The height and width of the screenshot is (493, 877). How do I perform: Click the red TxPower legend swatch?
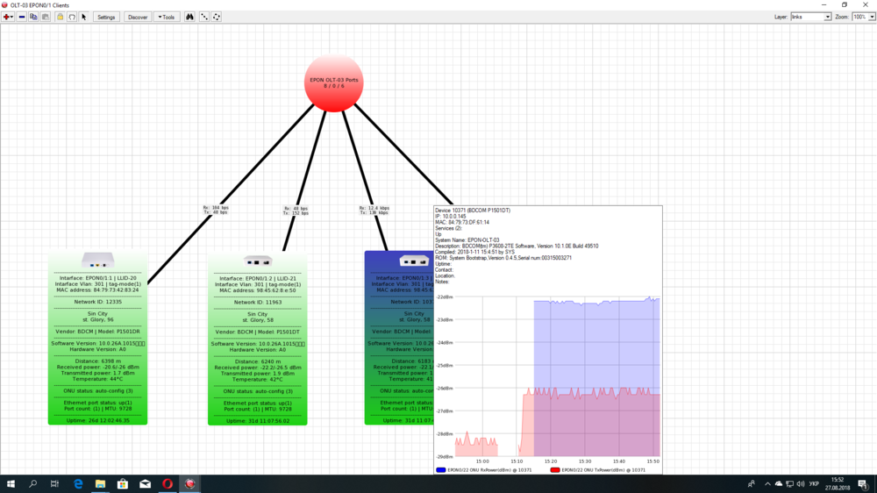554,470
